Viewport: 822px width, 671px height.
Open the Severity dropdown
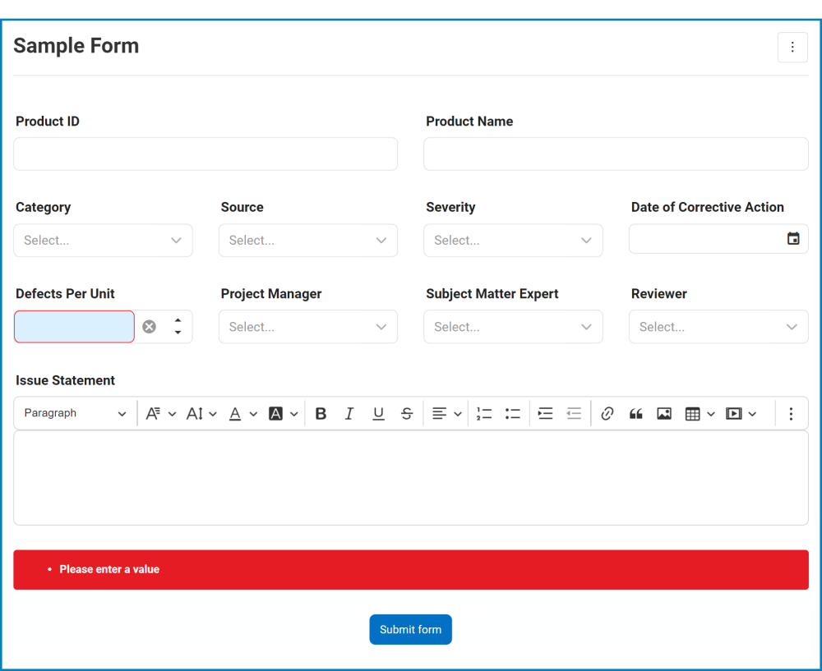point(513,241)
